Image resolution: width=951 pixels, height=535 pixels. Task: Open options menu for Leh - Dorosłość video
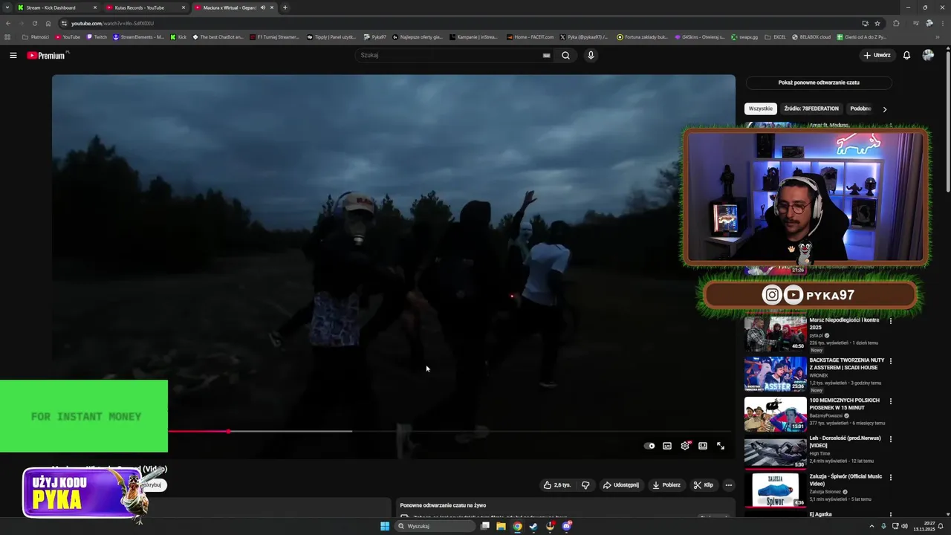click(891, 439)
